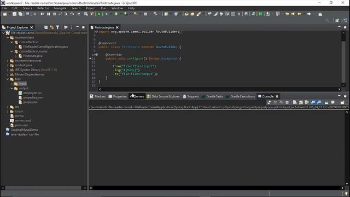Click the green Run button
350x197 pixels.
(116, 14)
